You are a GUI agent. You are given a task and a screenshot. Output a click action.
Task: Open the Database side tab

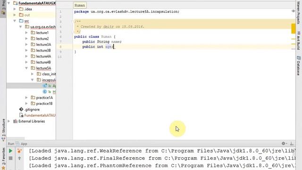click(x=299, y=66)
